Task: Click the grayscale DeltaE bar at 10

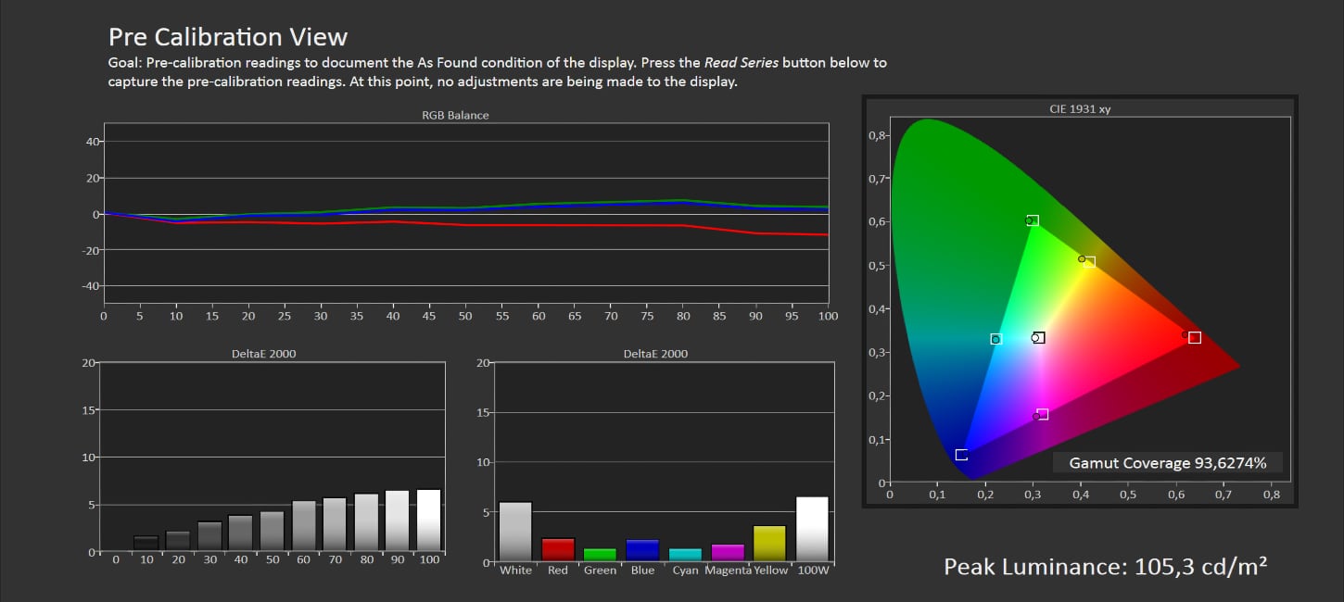Action: (146, 544)
